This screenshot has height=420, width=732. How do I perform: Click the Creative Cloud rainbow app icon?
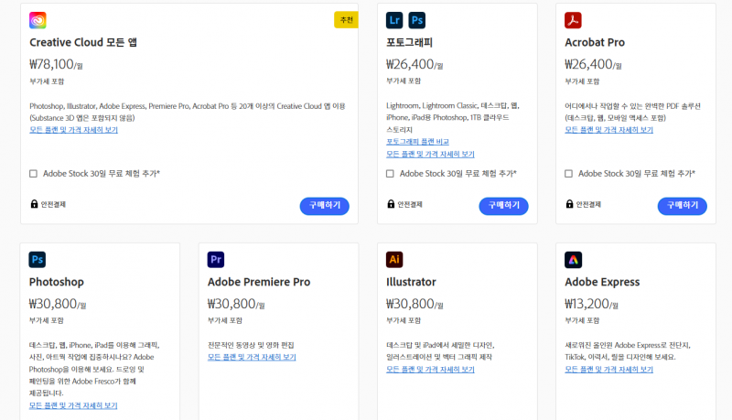[38, 20]
